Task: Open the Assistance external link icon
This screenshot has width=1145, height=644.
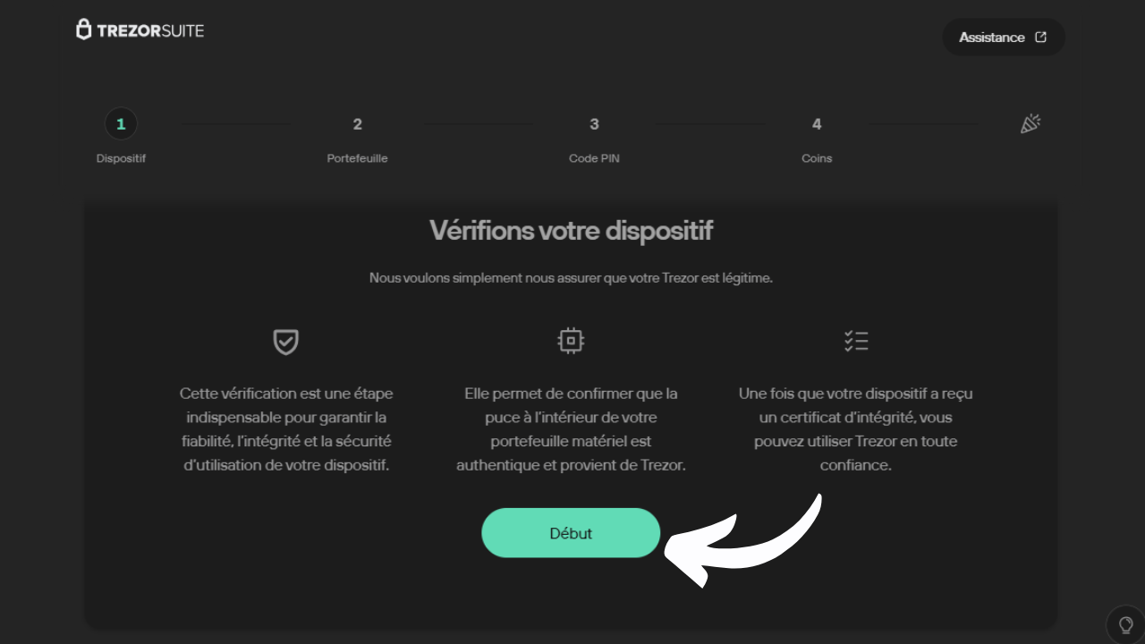Action: click(1040, 38)
